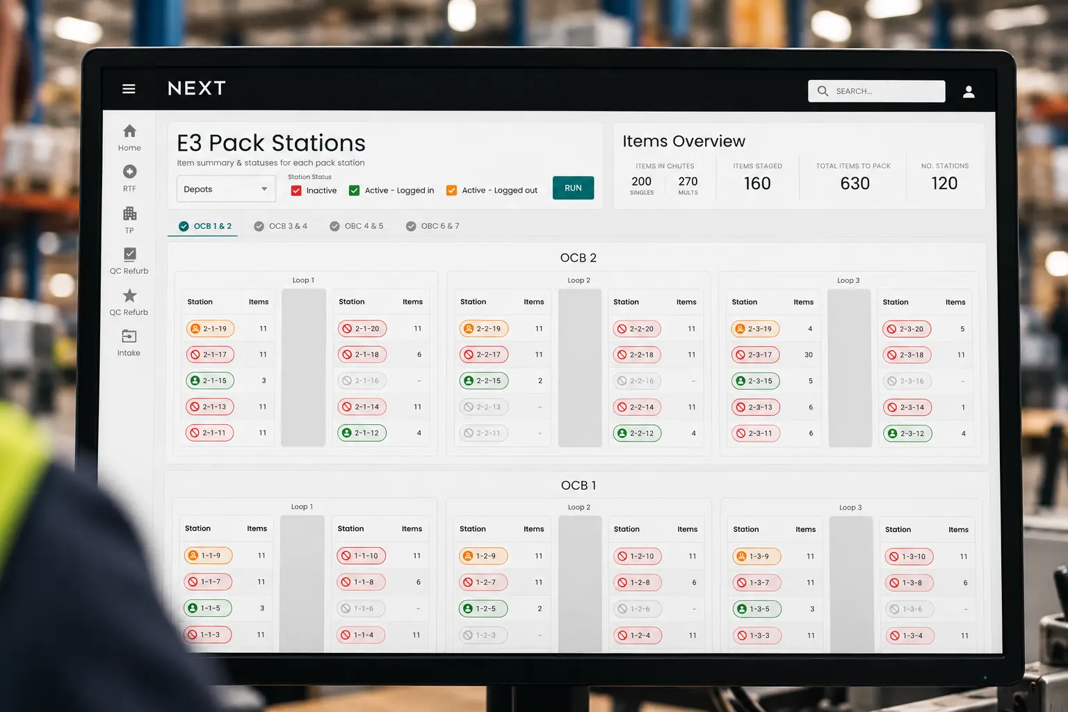The width and height of the screenshot is (1068, 712).
Task: Click the 200 singles value
Action: click(x=641, y=181)
